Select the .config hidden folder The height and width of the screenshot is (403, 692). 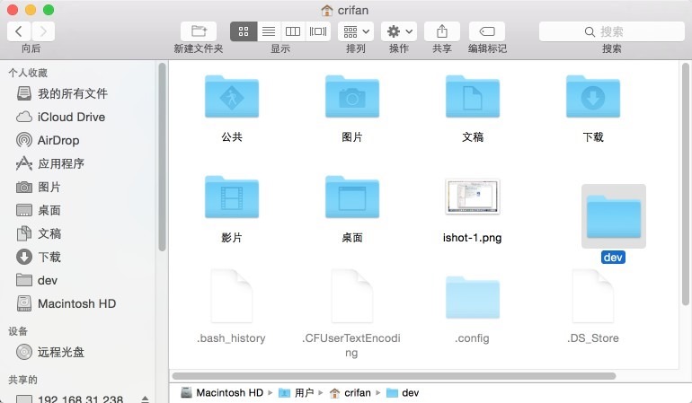473,298
